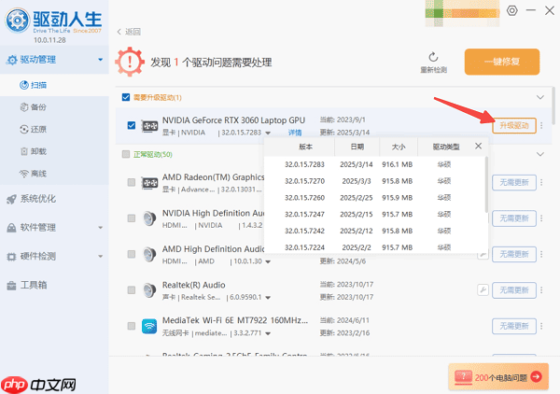This screenshot has height=394, width=560.
Task: Click 200个电脑问题 red arrow icon
Action: pyautogui.click(x=536, y=376)
